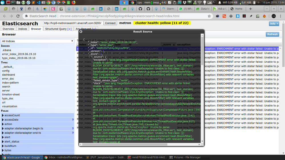
Task: Select the typo_doc type
Action: tap(8, 99)
